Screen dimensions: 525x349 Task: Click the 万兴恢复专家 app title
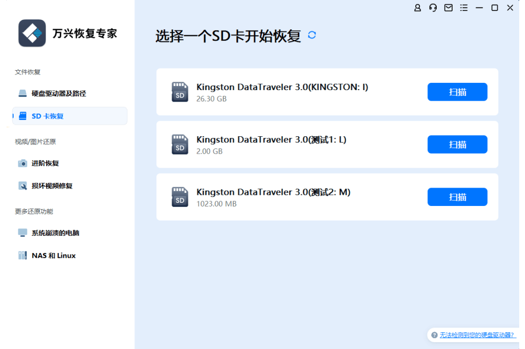pos(85,34)
